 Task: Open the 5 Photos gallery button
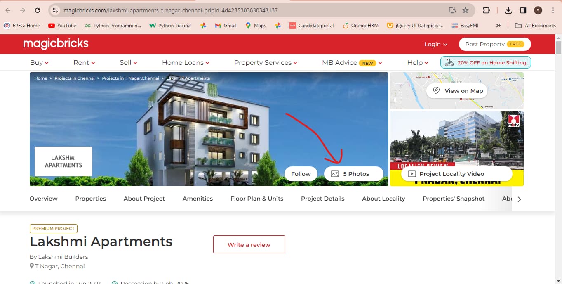354,174
